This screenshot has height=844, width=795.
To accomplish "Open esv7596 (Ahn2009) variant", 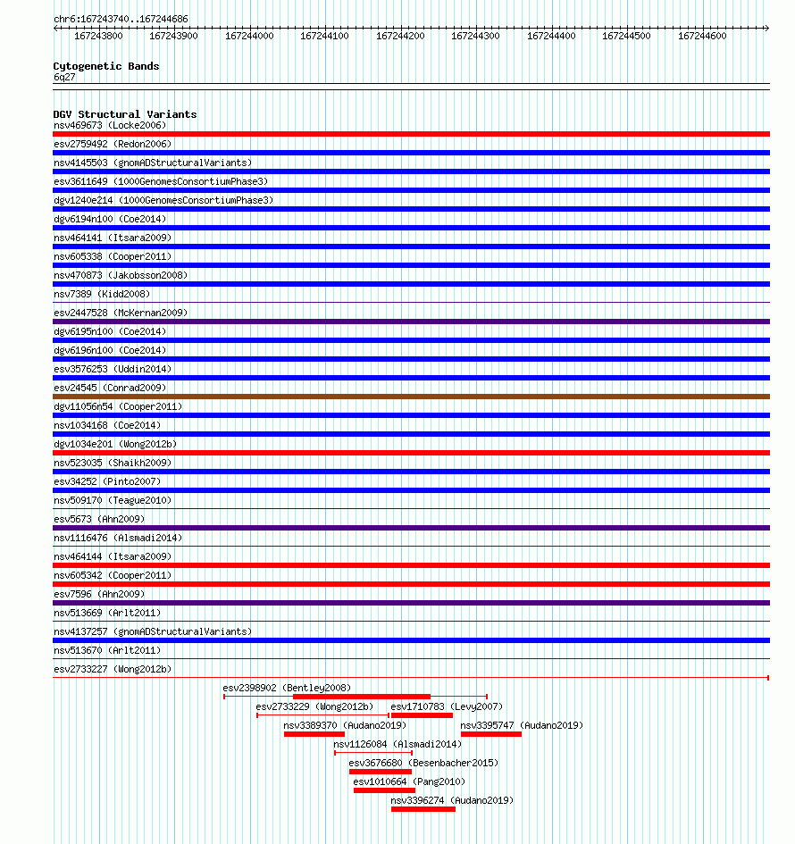I will (x=99, y=594).
